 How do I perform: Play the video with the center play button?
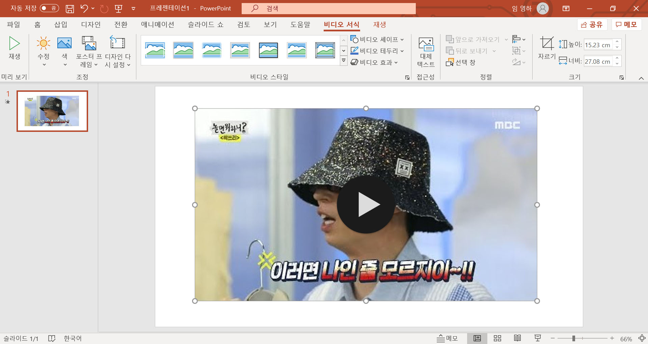366,204
